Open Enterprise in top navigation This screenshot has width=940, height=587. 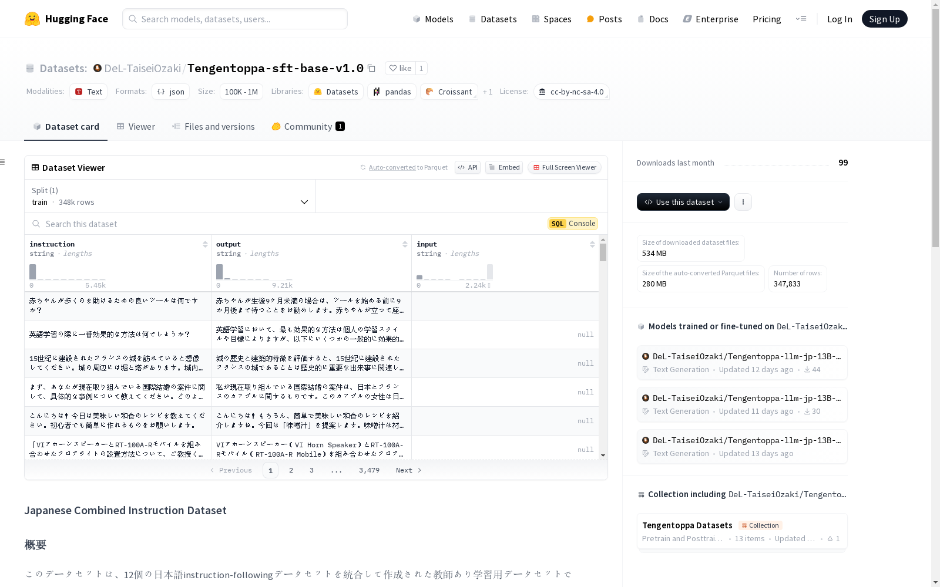(710, 19)
